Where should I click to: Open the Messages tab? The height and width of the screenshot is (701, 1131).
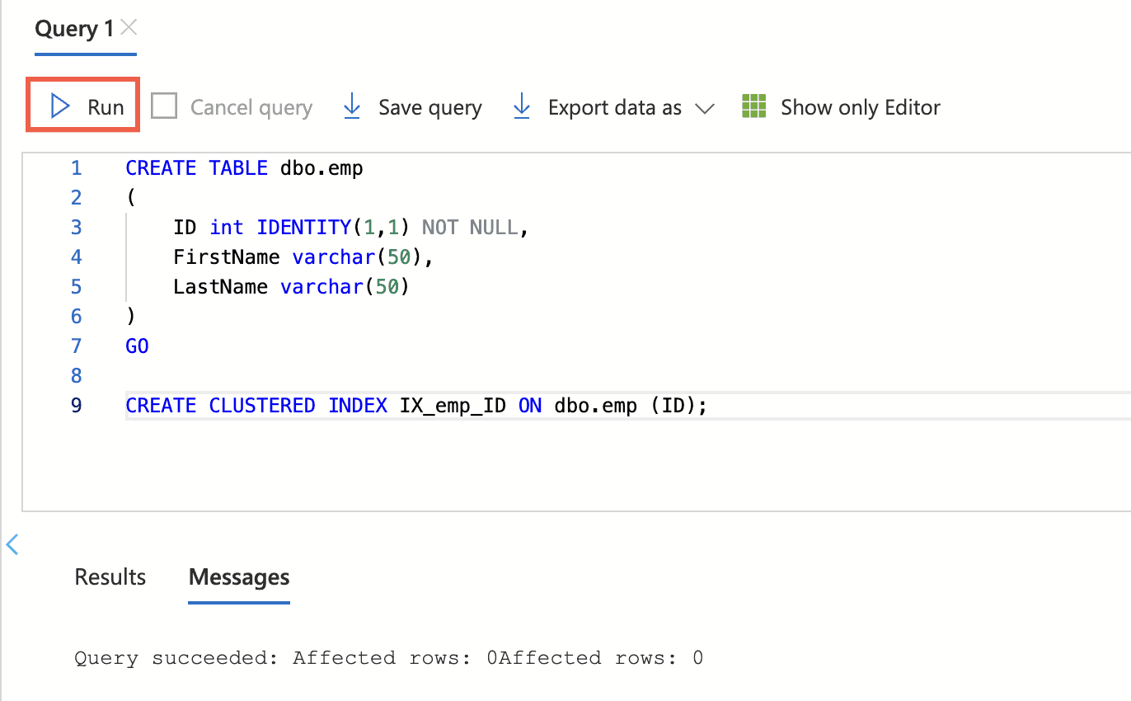(x=239, y=577)
